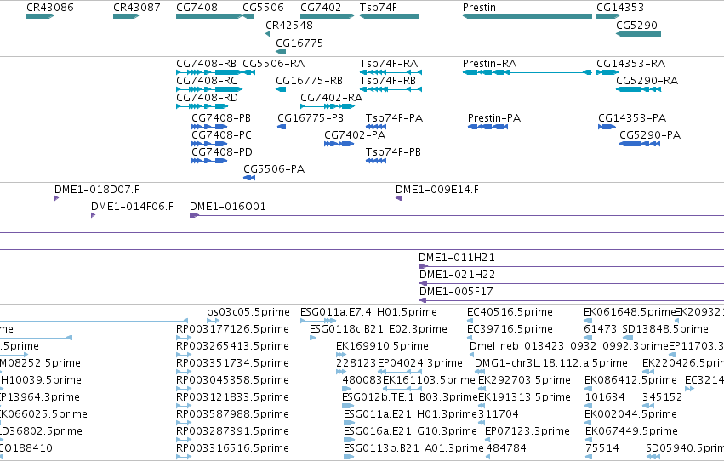Open the CG7408-PB protein feature

pos(209,127)
